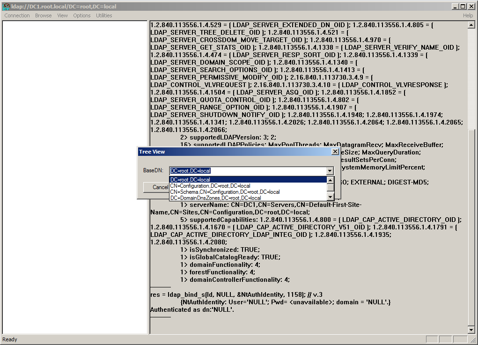Close the Tree View dialog with its X

[x=335, y=151]
